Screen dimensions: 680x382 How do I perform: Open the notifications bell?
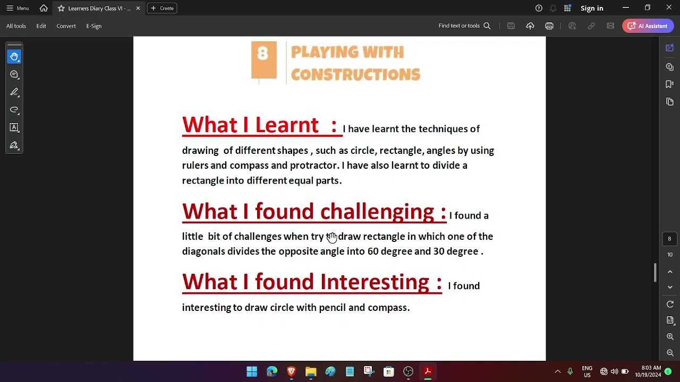point(553,8)
